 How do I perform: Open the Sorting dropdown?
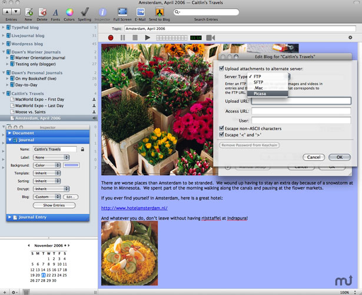47,181
